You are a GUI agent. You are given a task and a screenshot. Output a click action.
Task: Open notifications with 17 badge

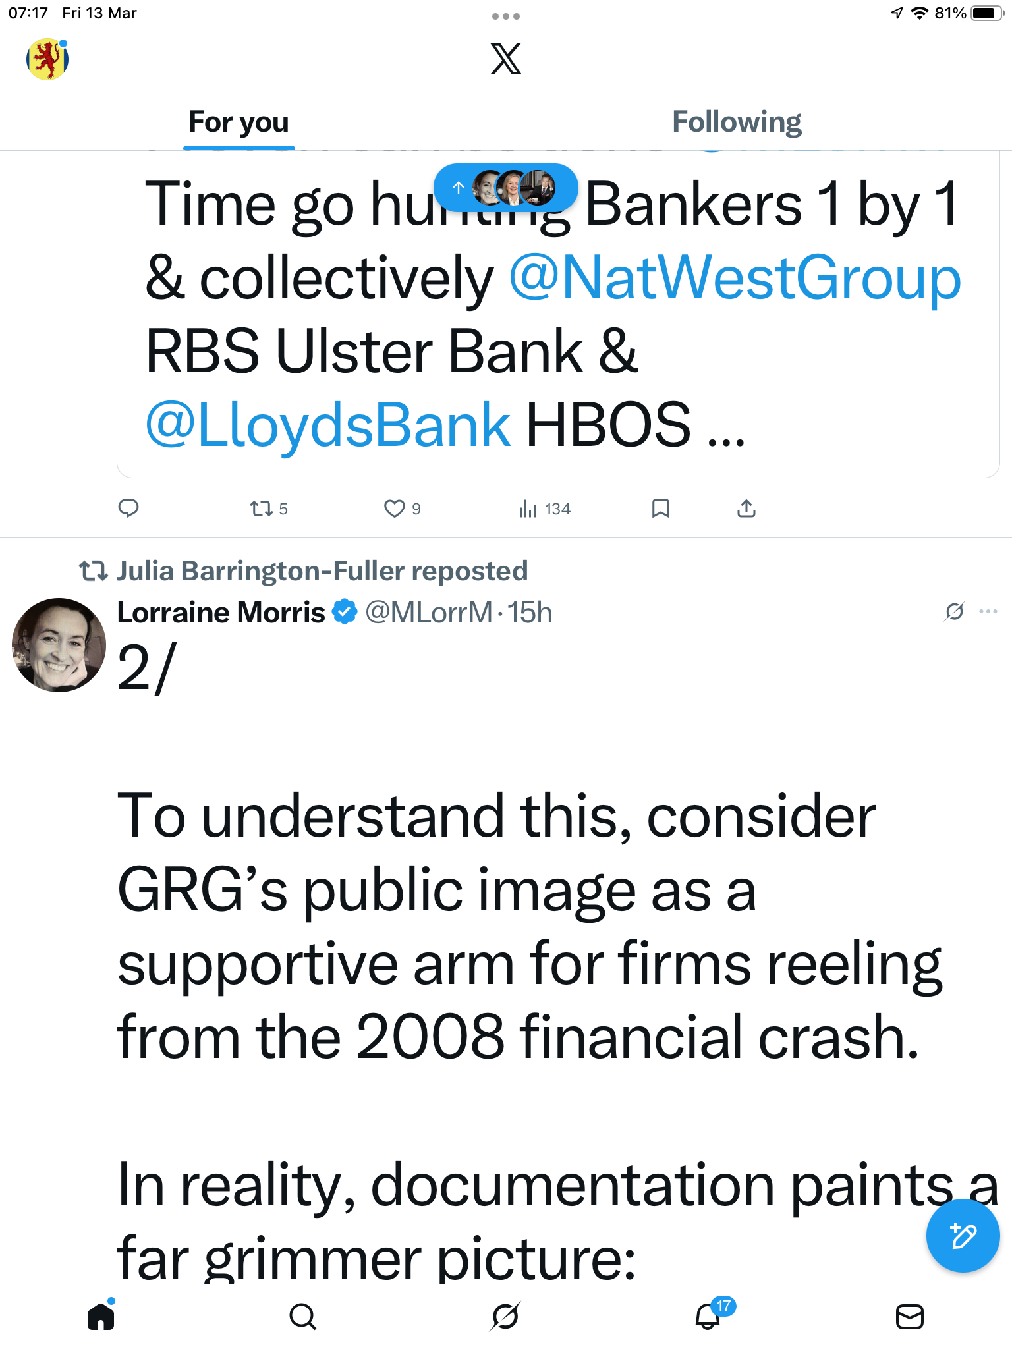[708, 1316]
